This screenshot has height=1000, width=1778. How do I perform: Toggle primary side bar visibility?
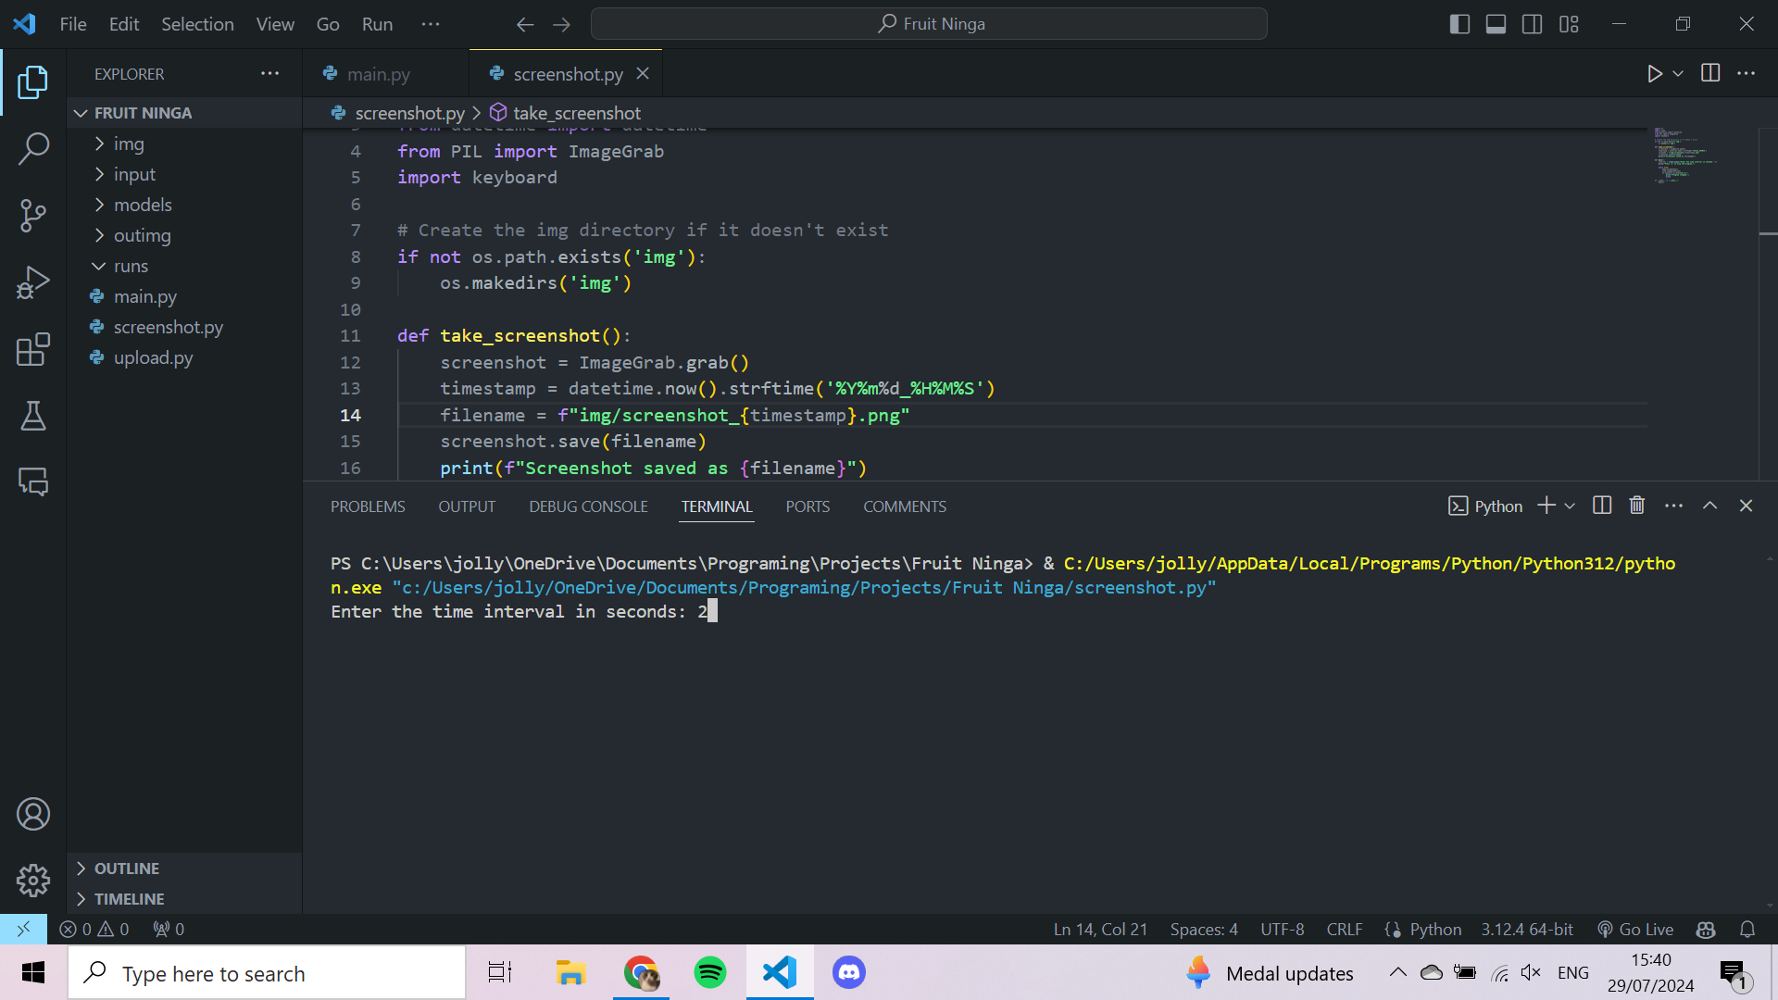[1459, 24]
